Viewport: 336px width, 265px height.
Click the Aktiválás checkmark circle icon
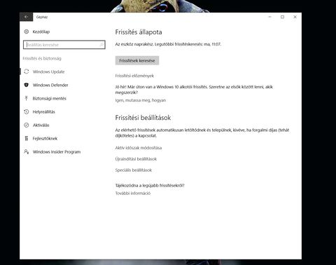coord(27,125)
